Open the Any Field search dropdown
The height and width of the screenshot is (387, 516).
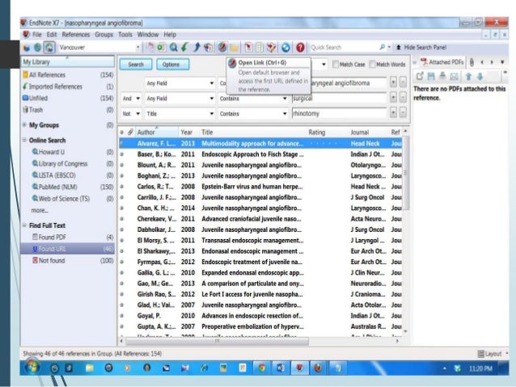pyautogui.click(x=209, y=82)
